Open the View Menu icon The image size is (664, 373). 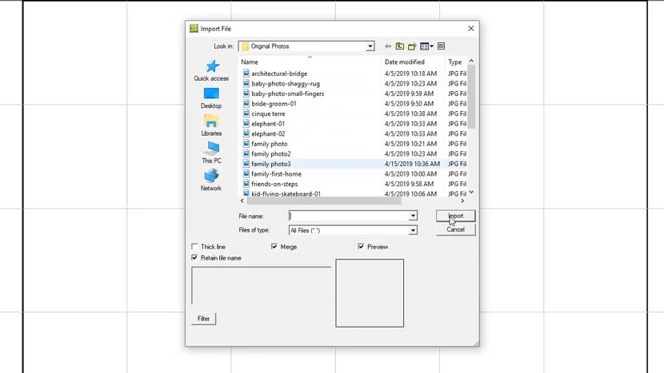(426, 46)
